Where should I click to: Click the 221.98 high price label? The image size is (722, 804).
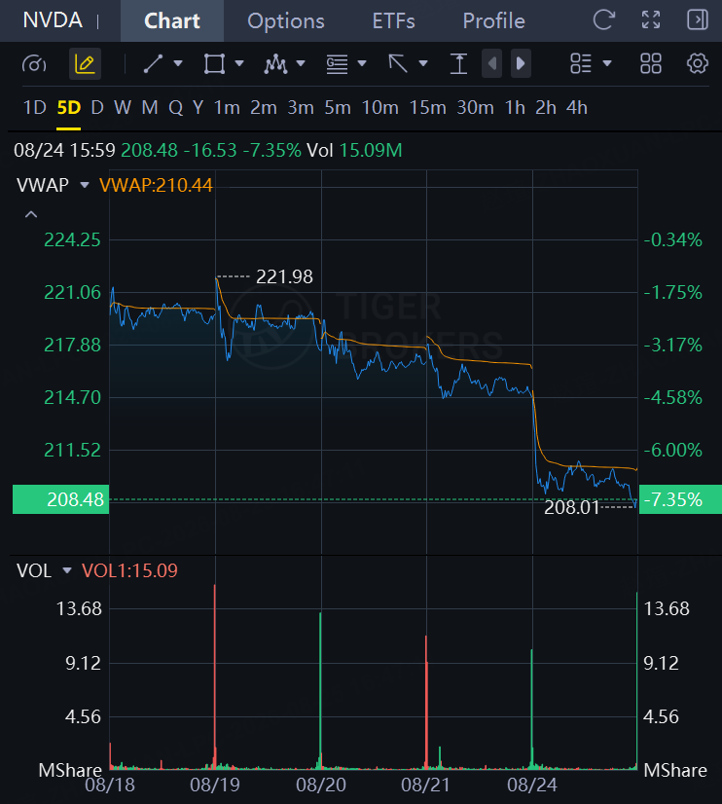pos(284,276)
